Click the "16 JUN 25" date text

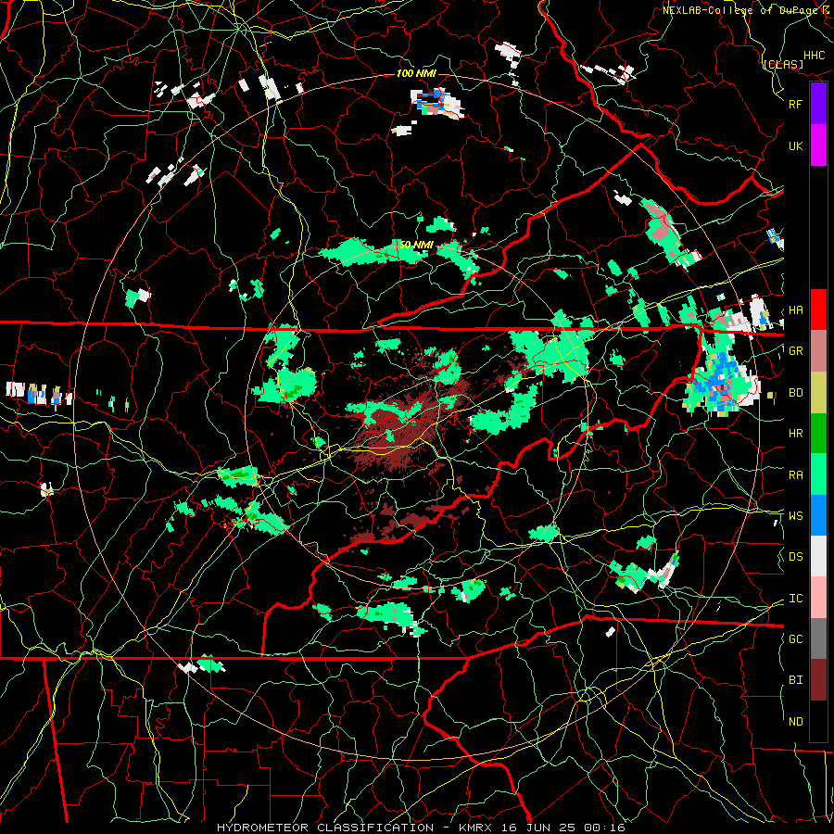tap(538, 828)
